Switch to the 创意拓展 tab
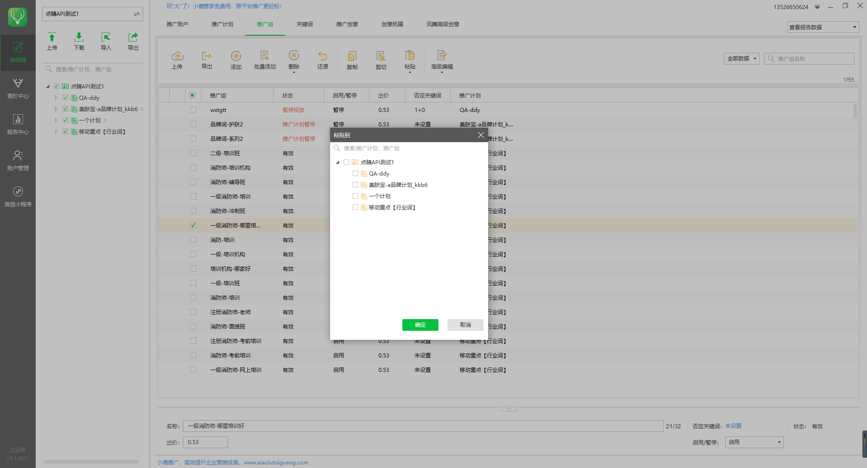 [392, 24]
